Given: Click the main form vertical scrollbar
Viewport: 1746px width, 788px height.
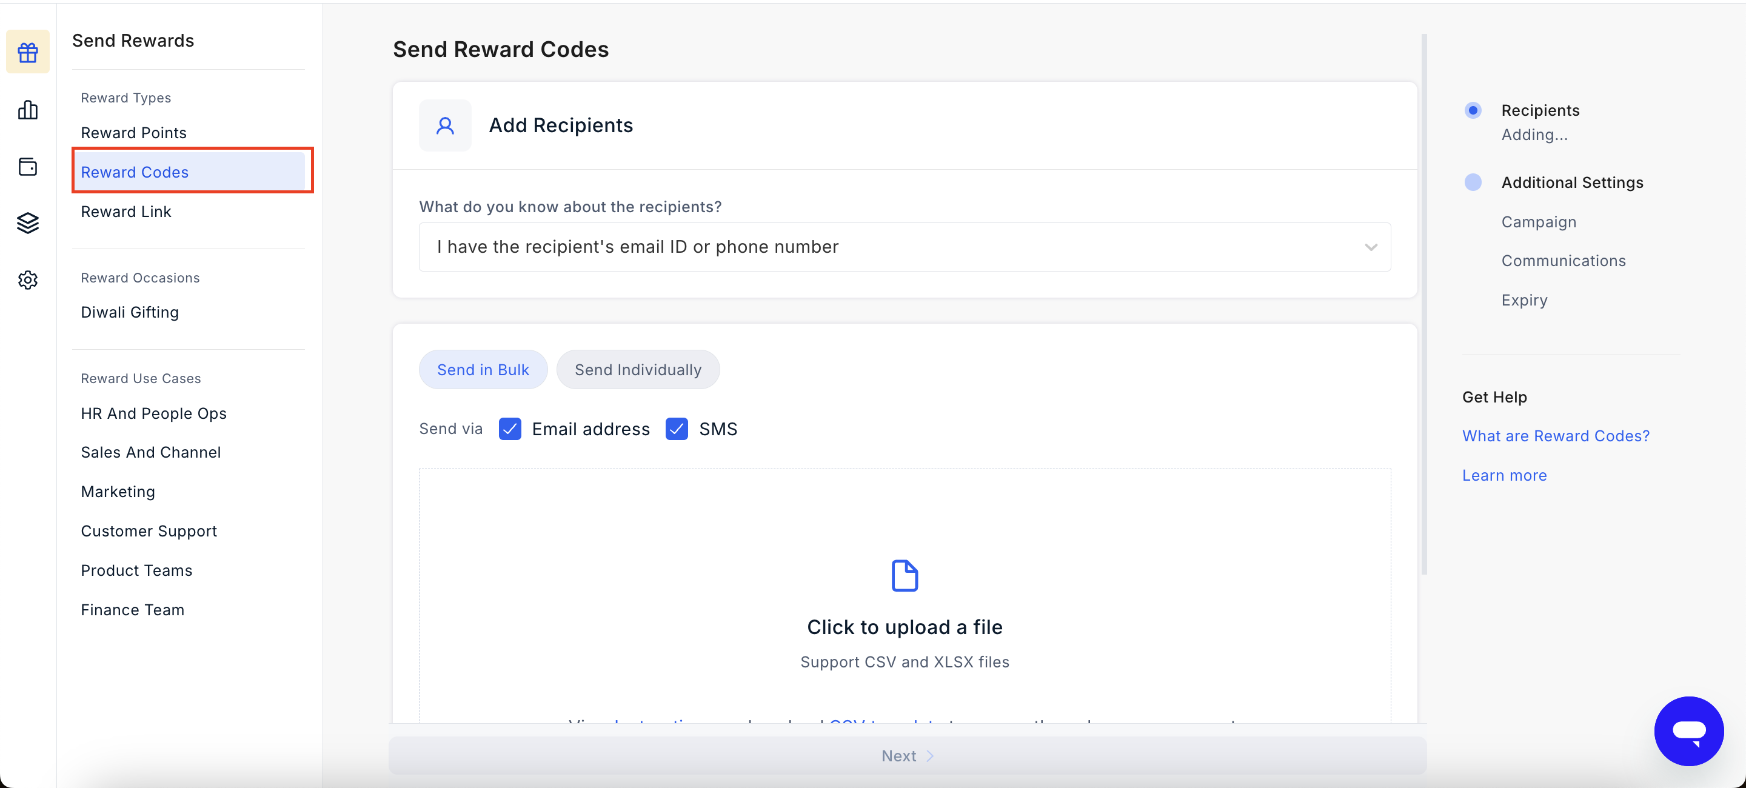Looking at the screenshot, I should [x=1423, y=305].
